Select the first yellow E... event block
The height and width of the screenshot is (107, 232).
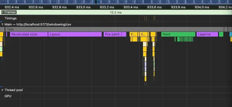[x=134, y=34]
